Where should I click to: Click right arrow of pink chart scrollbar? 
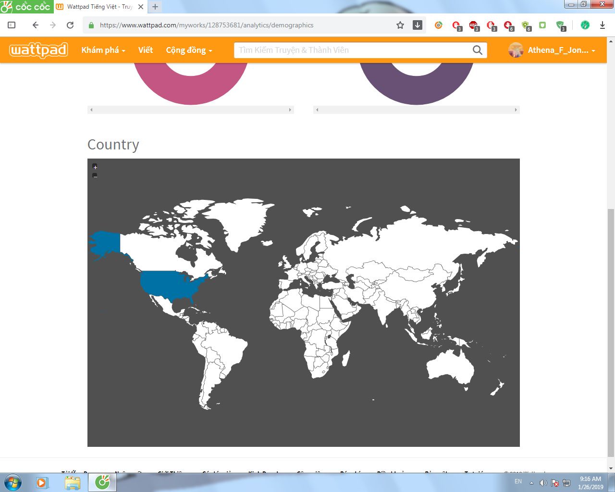pos(290,110)
